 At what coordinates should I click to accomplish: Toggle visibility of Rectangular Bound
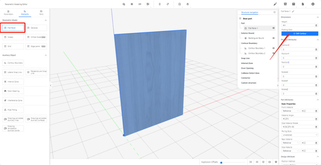(x=273, y=38)
